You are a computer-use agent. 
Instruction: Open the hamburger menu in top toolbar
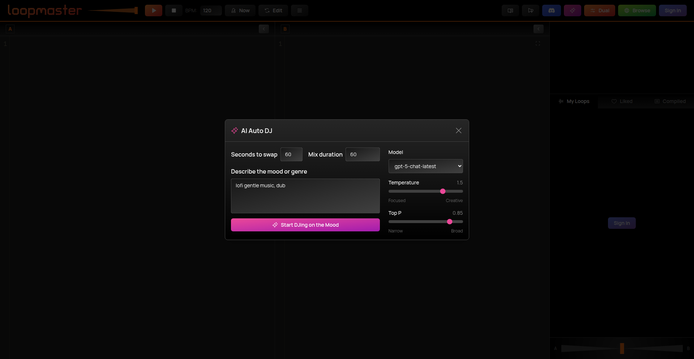click(299, 10)
